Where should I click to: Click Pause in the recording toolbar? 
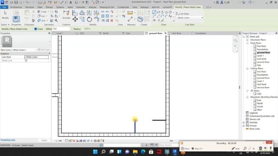click(x=185, y=149)
